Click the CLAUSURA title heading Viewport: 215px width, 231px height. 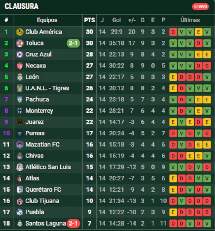22,6
